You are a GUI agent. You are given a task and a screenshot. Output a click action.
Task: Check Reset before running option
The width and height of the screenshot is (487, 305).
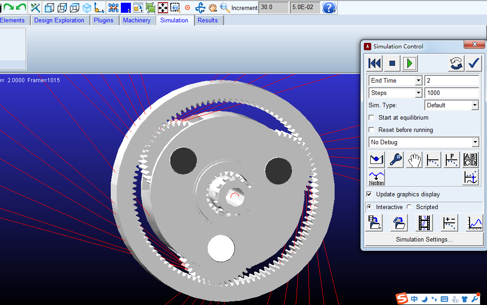click(372, 130)
